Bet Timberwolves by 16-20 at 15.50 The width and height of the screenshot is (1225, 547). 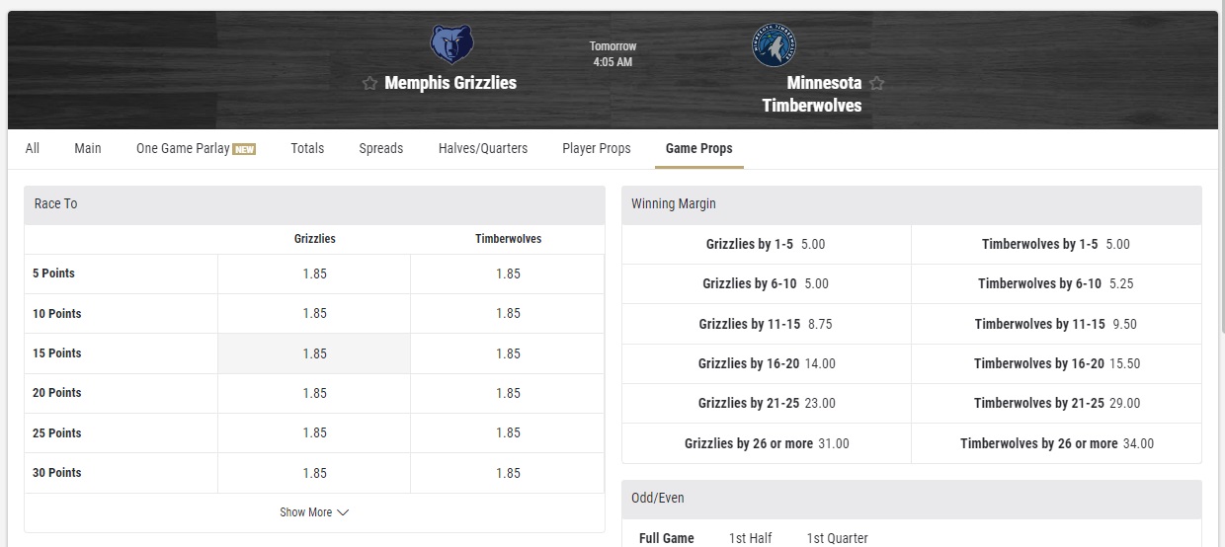(x=1056, y=363)
